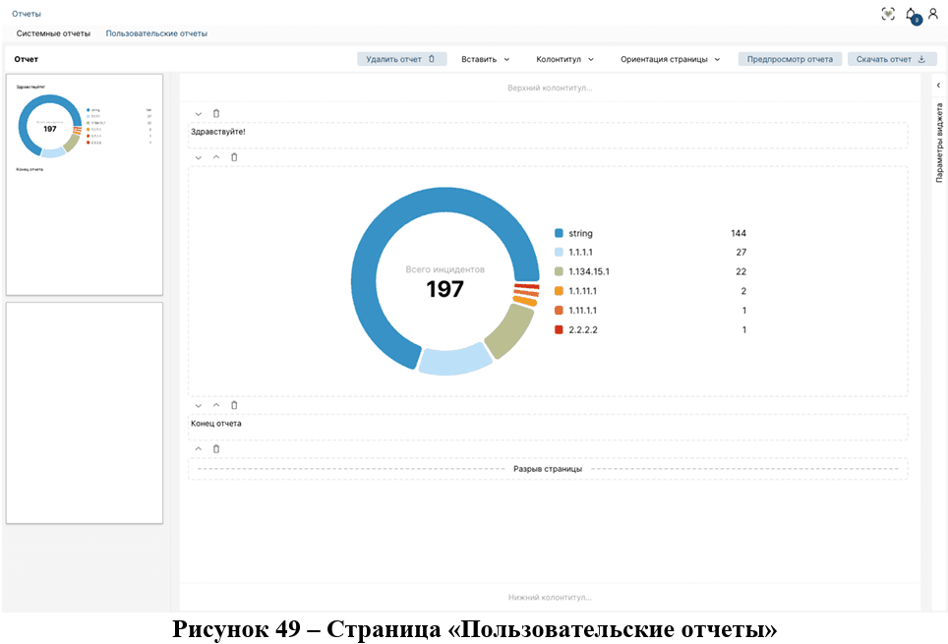The image size is (948, 644).
Task: Move the "Конец отчета" block down
Action: (199, 405)
